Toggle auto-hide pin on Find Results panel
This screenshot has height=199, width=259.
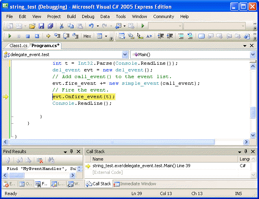72,152
